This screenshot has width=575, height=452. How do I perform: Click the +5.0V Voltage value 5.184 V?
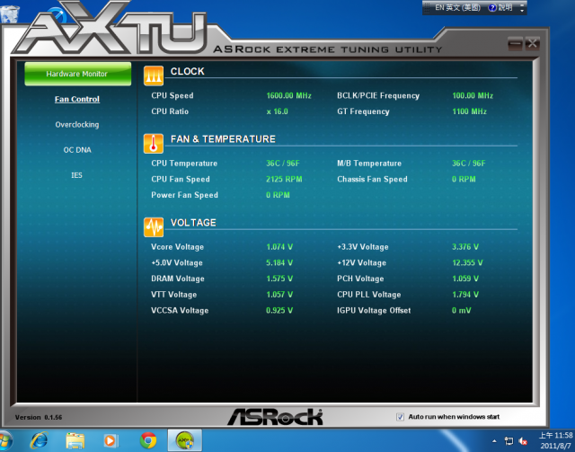tap(279, 262)
